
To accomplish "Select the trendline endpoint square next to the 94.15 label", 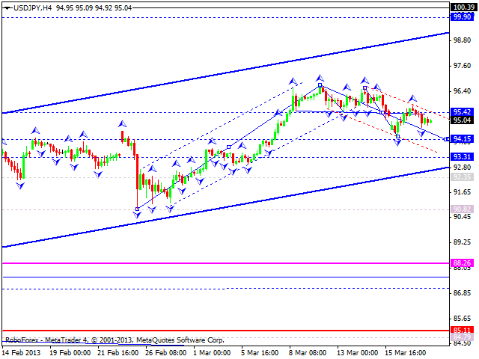I will coord(446,139).
